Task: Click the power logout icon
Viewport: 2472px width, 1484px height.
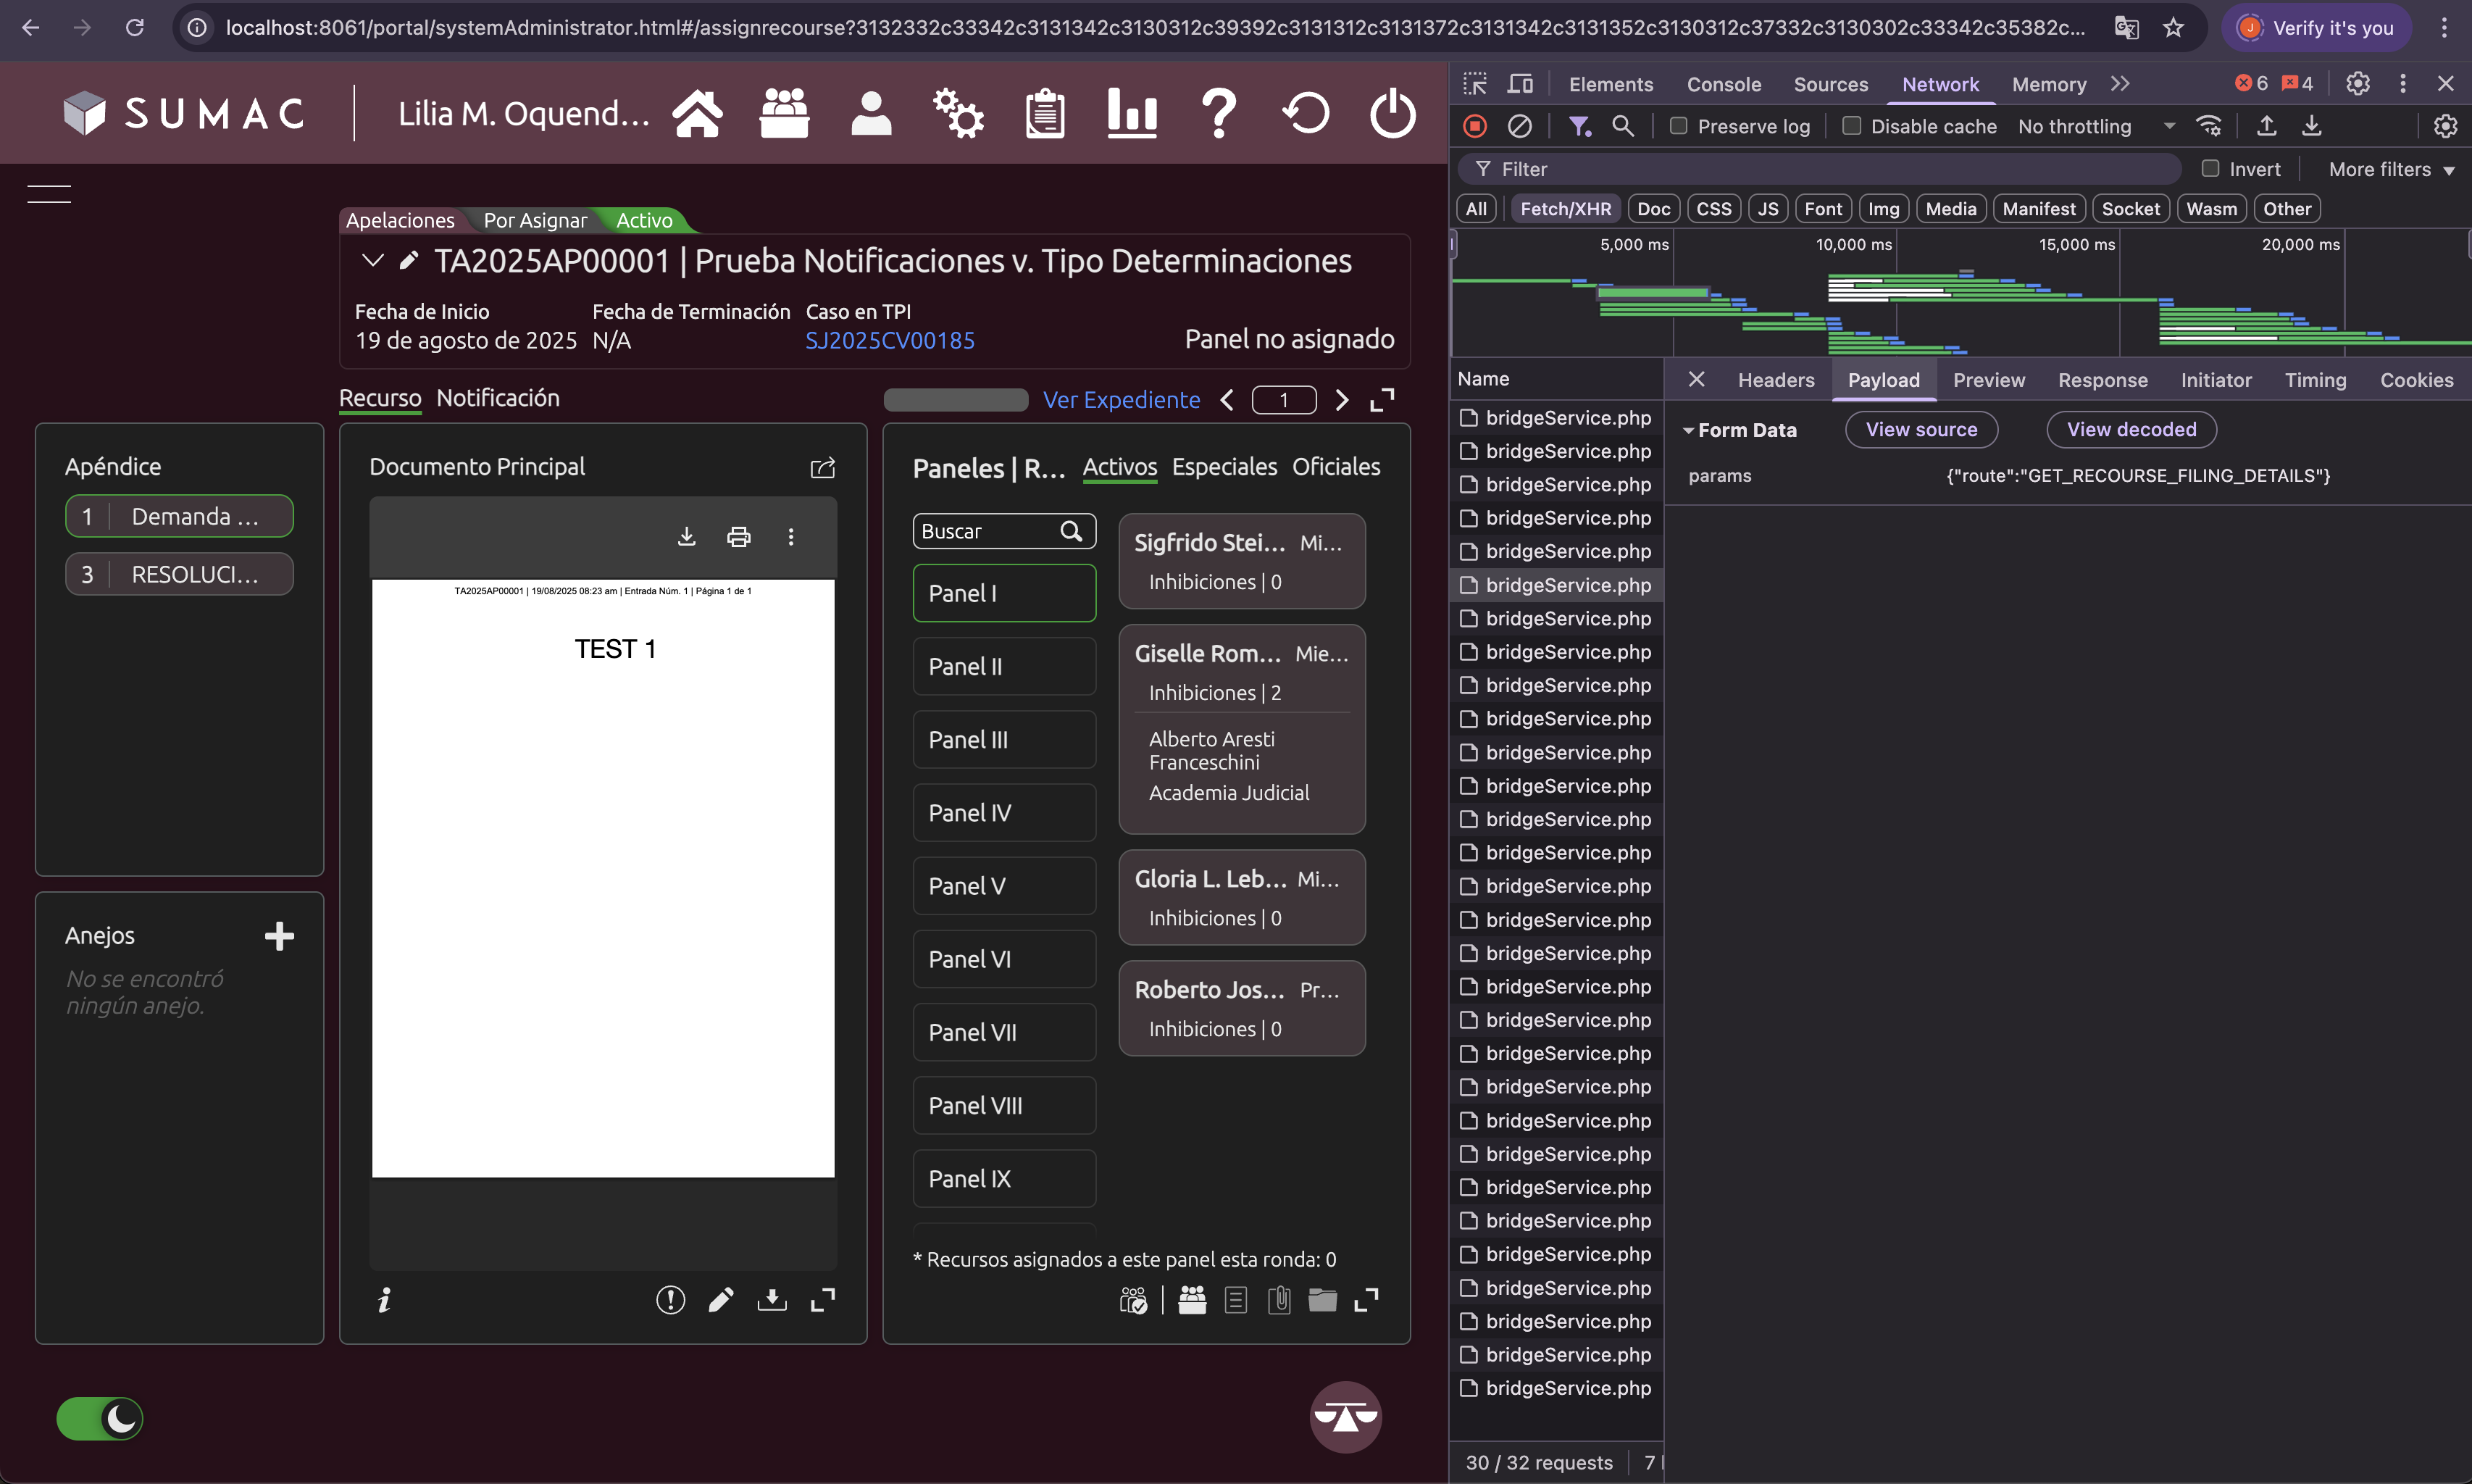Action: pyautogui.click(x=1392, y=113)
